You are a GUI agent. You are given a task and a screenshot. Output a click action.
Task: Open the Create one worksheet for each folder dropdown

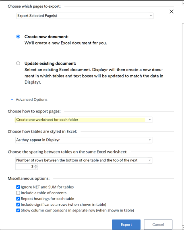tap(84, 120)
